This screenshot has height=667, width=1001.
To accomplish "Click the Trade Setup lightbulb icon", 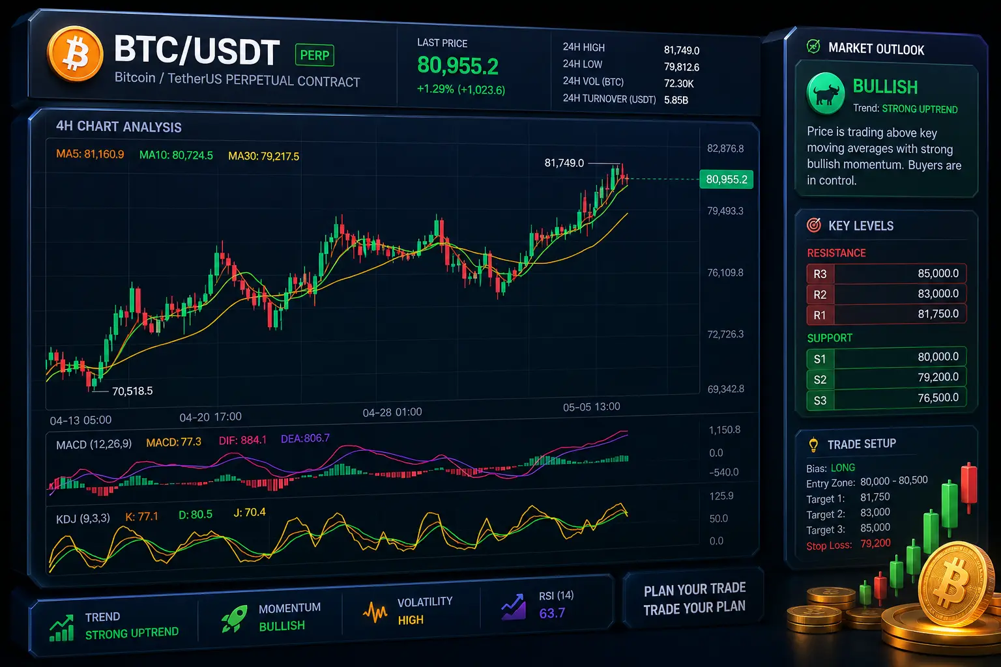I will pos(813,445).
